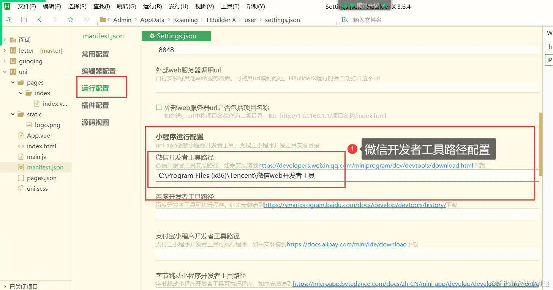Click the pages folder icon
Image resolution: width=553 pixels, height=290 pixels.
pyautogui.click(x=21, y=82)
